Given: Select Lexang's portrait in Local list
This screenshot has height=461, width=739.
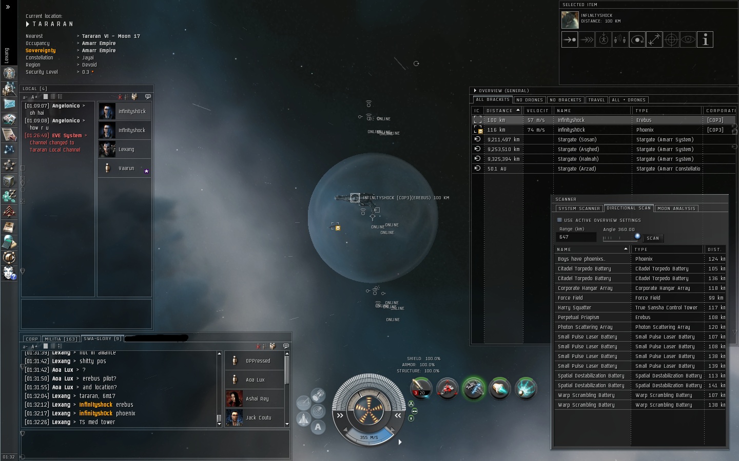Looking at the screenshot, I should (x=107, y=149).
